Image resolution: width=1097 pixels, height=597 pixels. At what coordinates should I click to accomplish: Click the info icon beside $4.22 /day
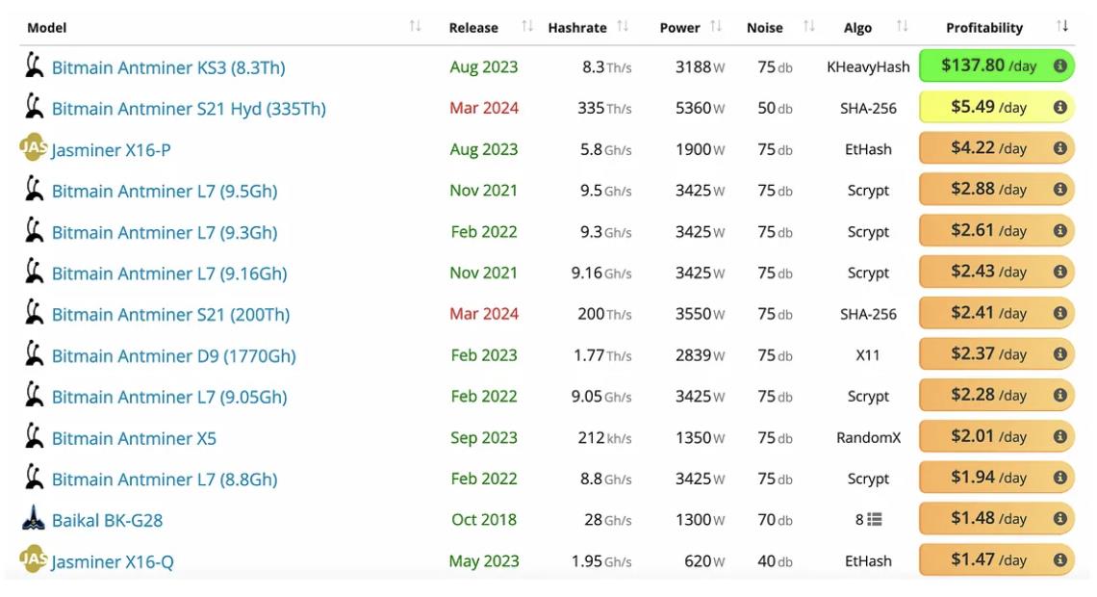coord(1059,149)
